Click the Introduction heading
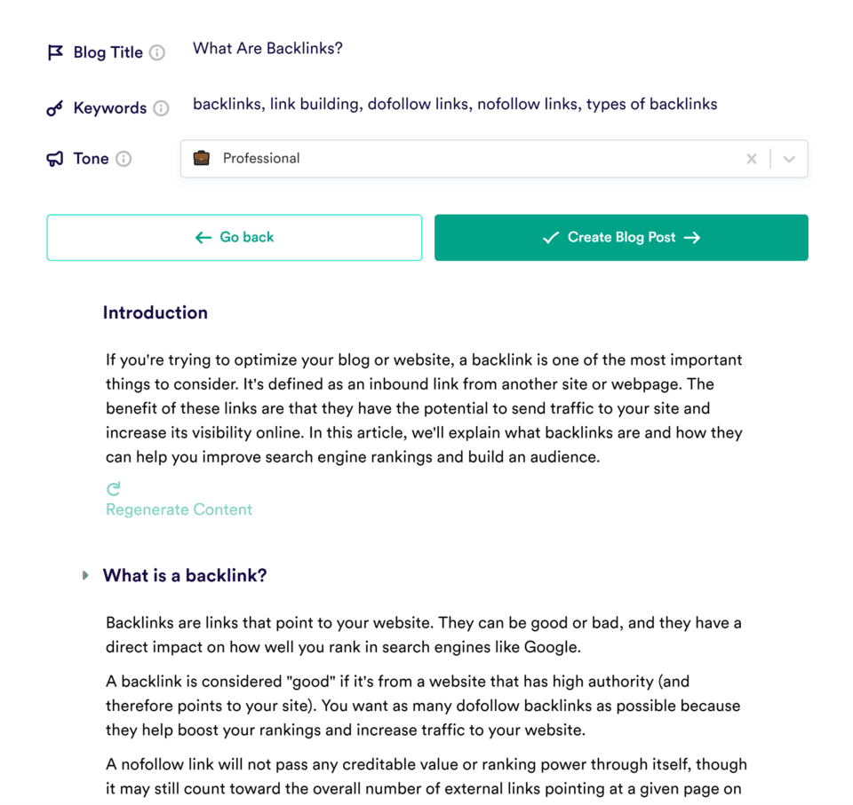853x805 pixels. 155,312
